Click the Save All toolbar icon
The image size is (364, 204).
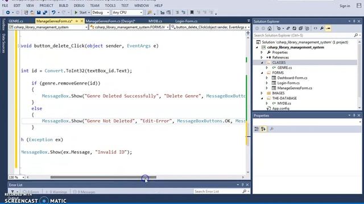45,12
